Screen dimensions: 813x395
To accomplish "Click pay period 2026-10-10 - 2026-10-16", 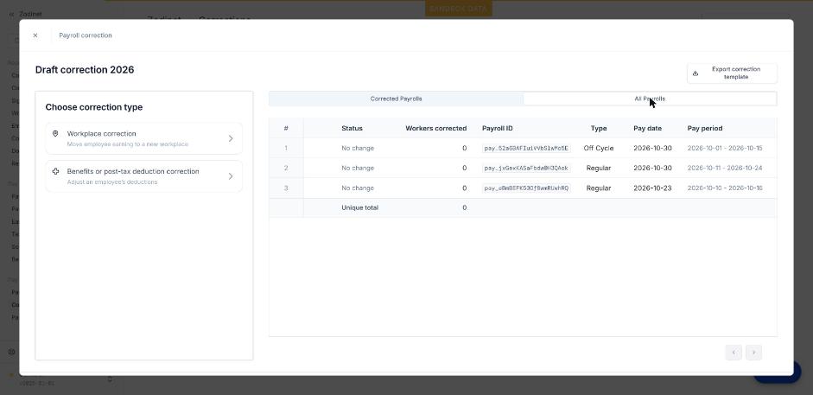I will tap(725, 188).
